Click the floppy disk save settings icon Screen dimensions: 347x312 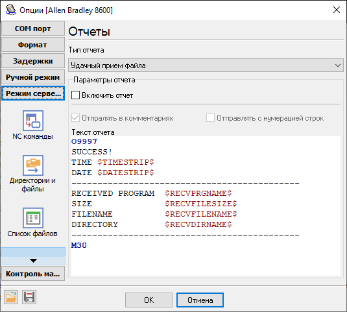[x=29, y=297]
